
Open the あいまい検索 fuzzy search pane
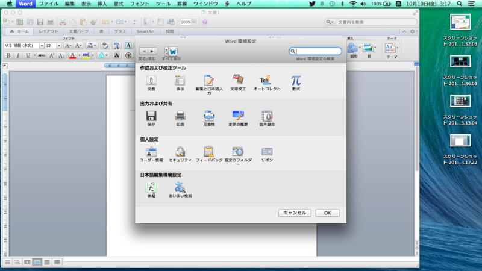tap(180, 190)
